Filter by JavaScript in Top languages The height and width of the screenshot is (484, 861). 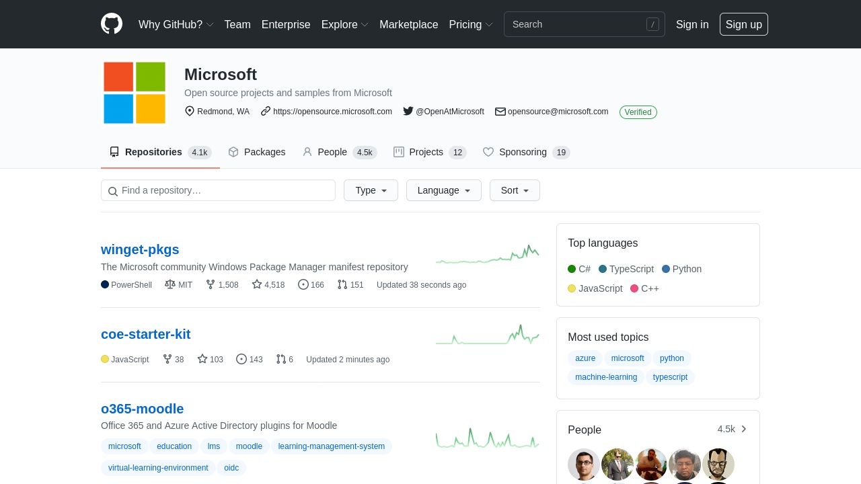coord(595,288)
